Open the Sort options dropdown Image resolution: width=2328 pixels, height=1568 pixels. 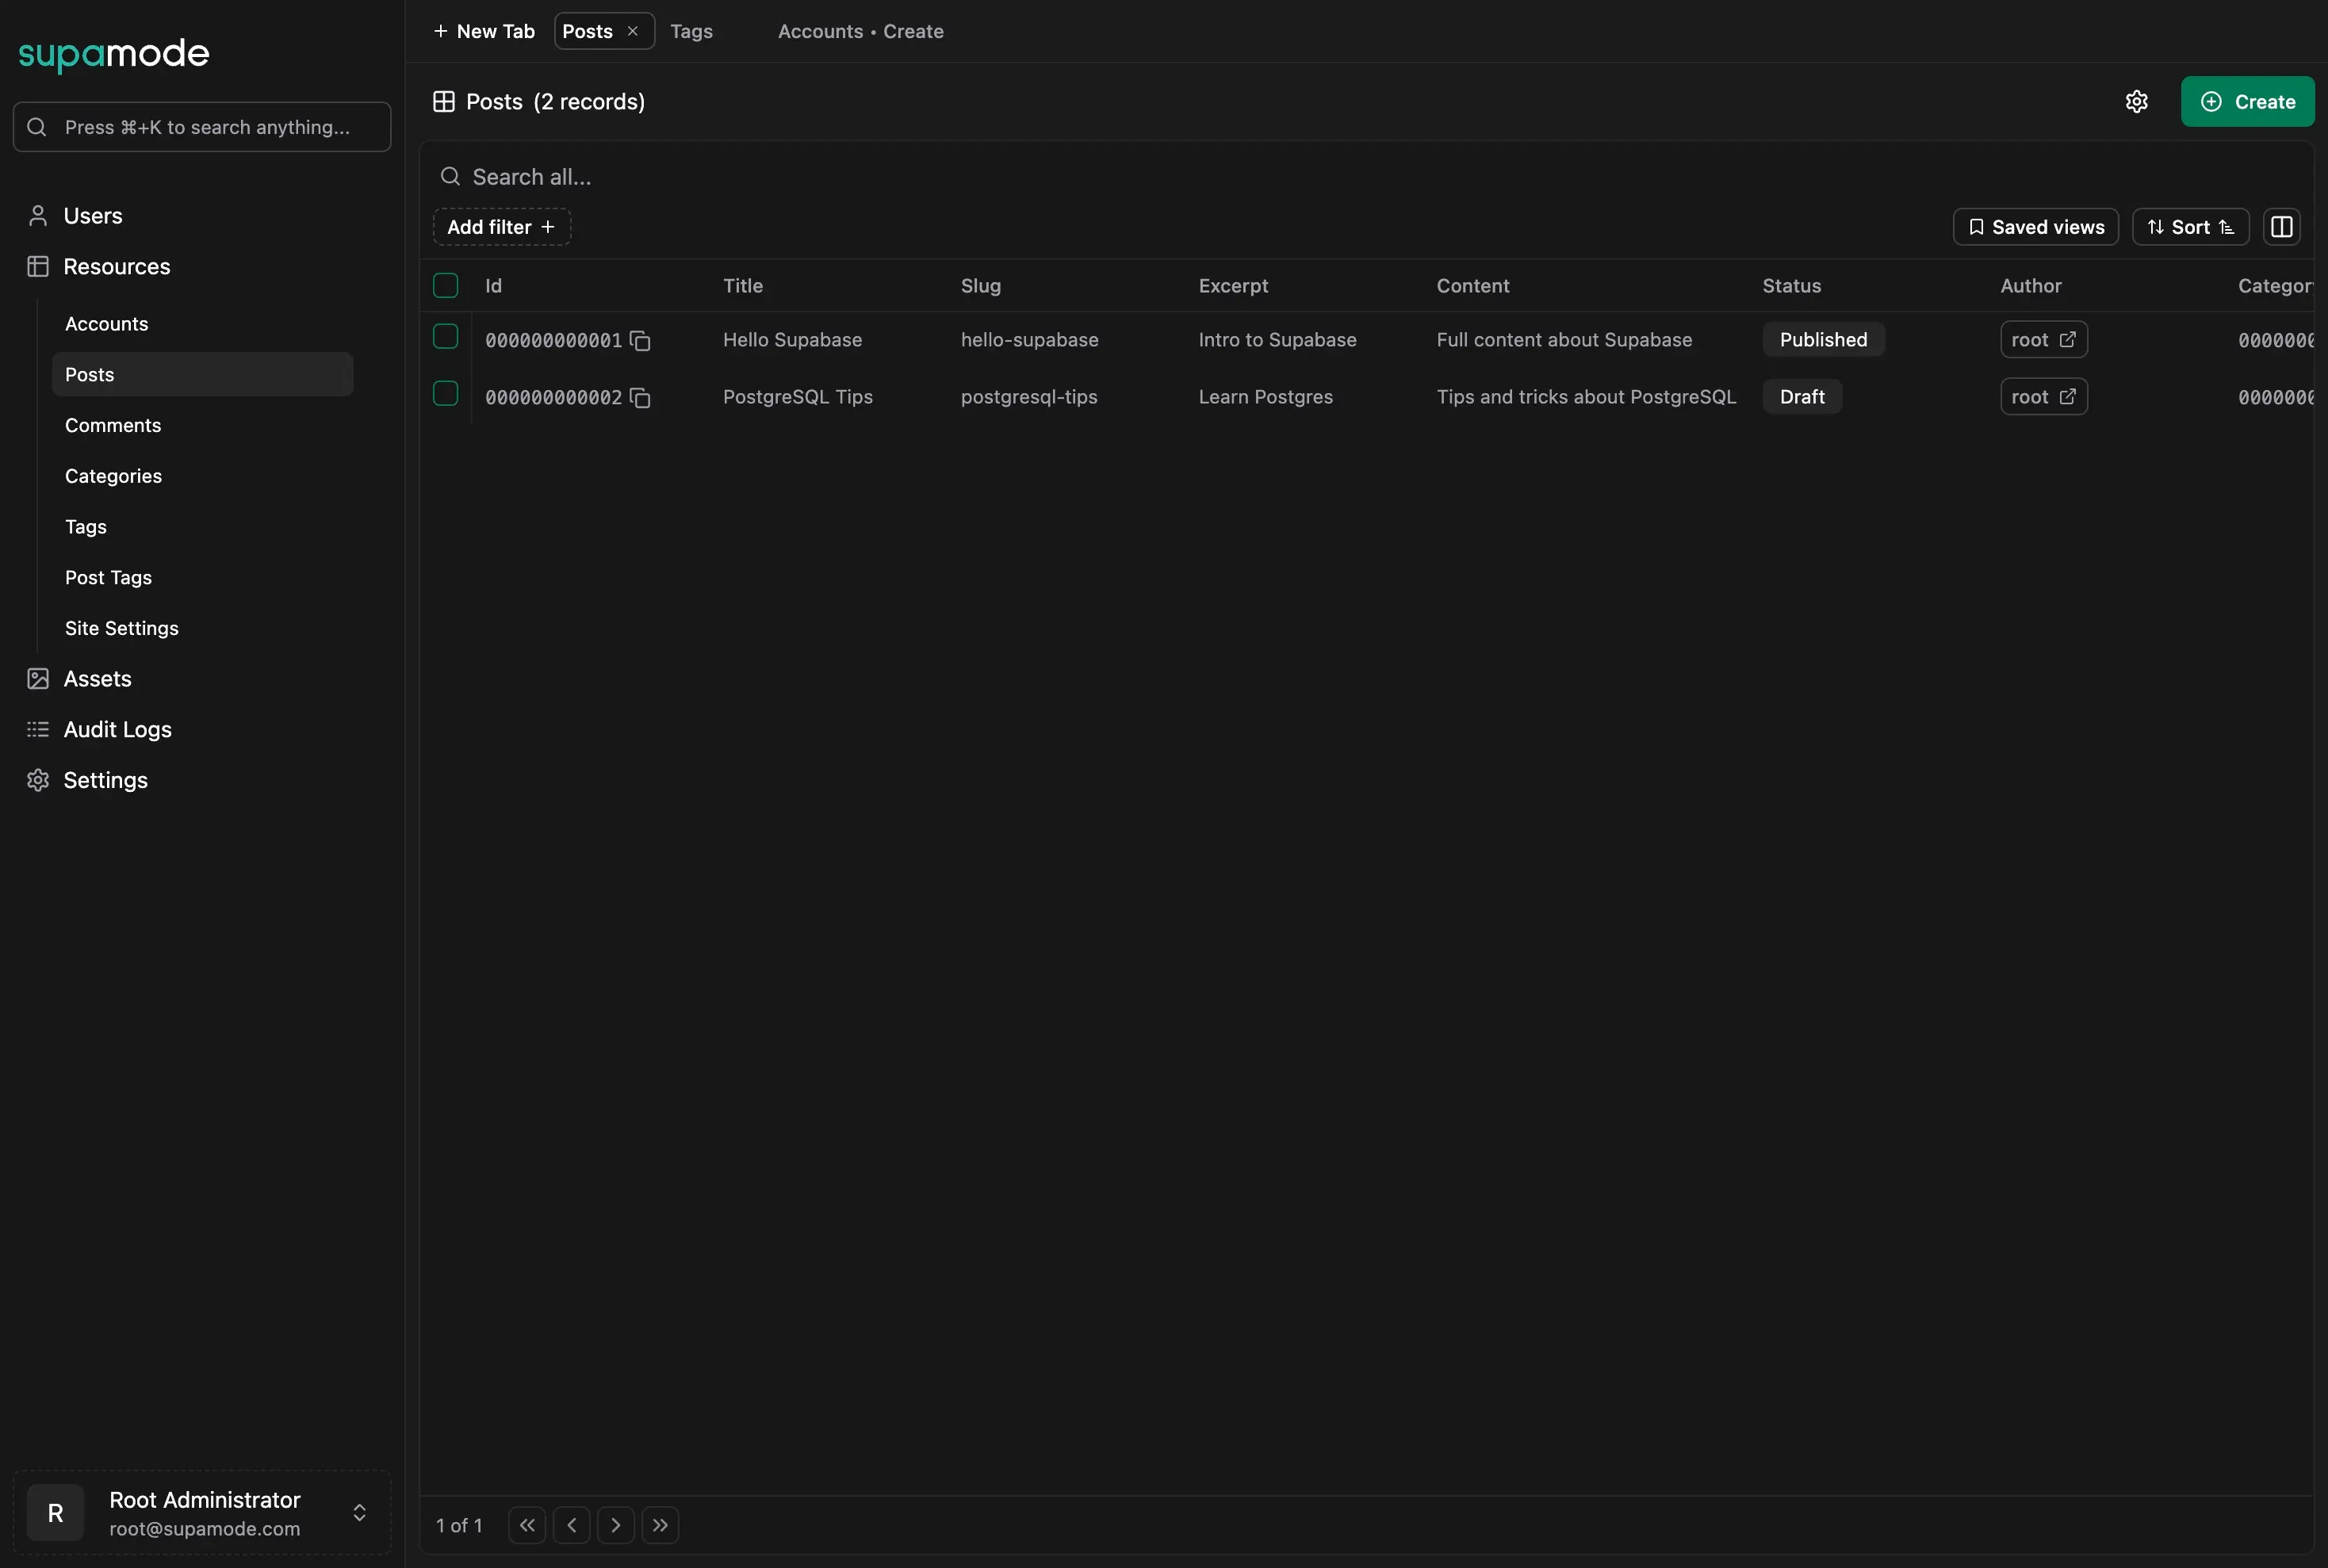pyautogui.click(x=2189, y=226)
